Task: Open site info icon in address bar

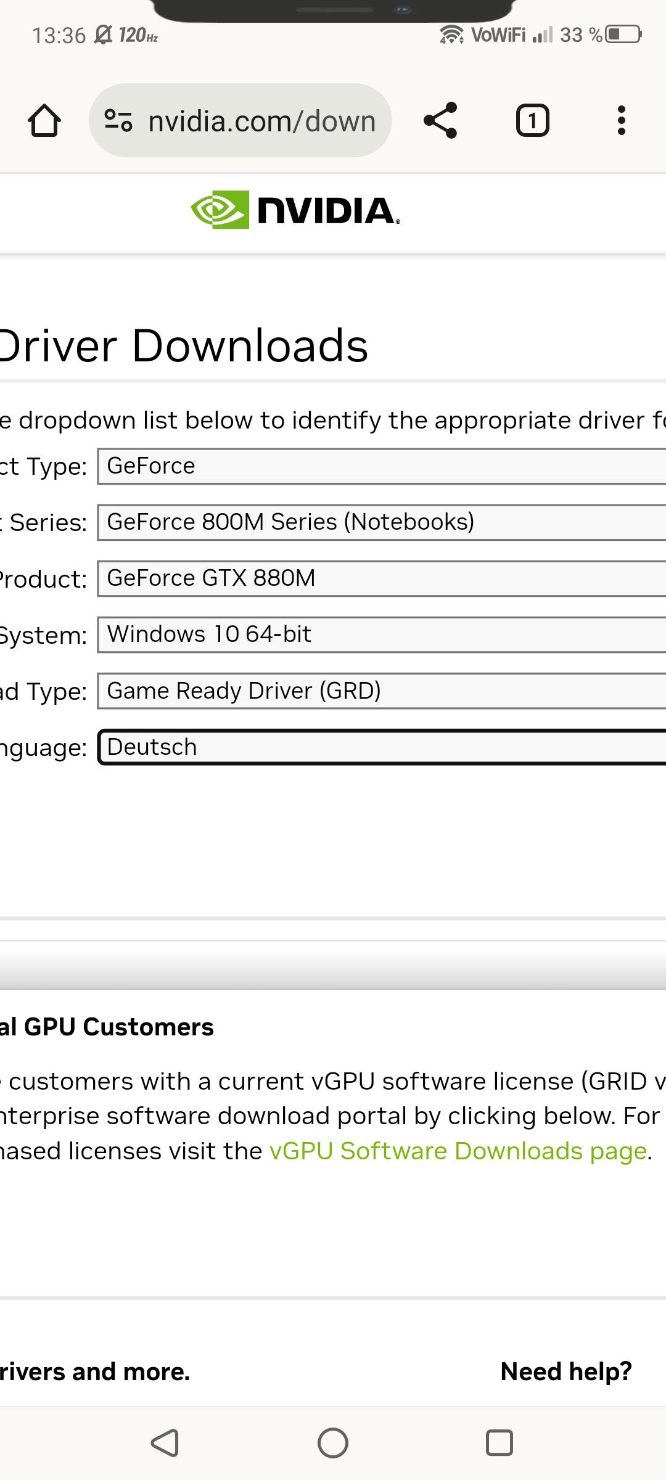Action: [118, 120]
